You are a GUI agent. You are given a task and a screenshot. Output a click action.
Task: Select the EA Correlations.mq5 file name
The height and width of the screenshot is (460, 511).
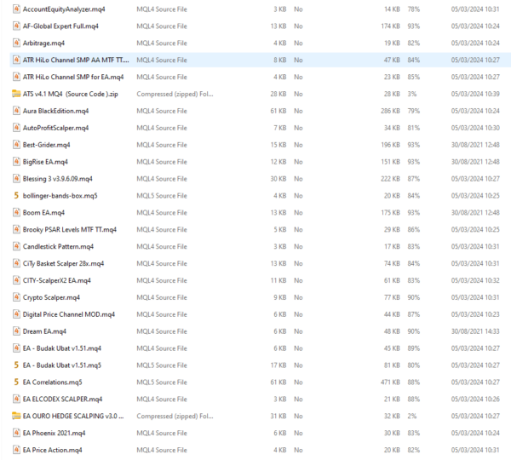click(x=52, y=382)
